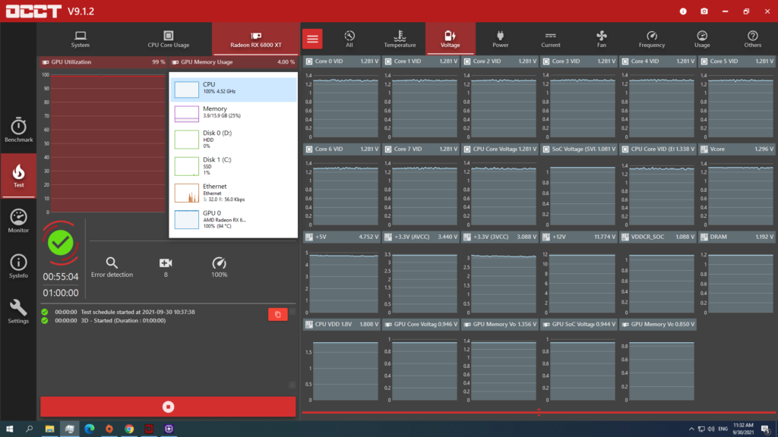Open the Settings wrench in the sidebar

click(x=18, y=311)
